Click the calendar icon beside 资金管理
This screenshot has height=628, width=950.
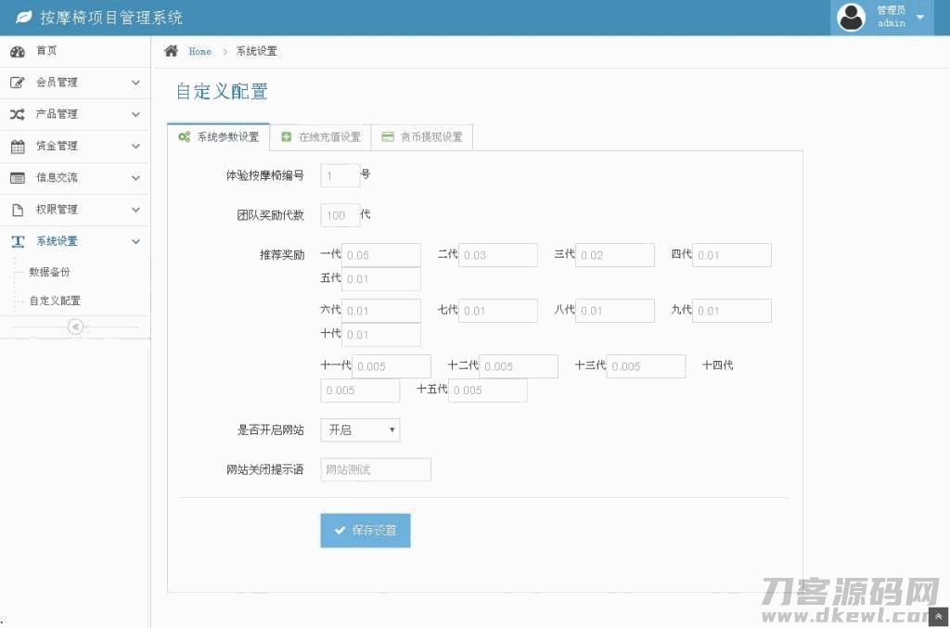coord(18,147)
